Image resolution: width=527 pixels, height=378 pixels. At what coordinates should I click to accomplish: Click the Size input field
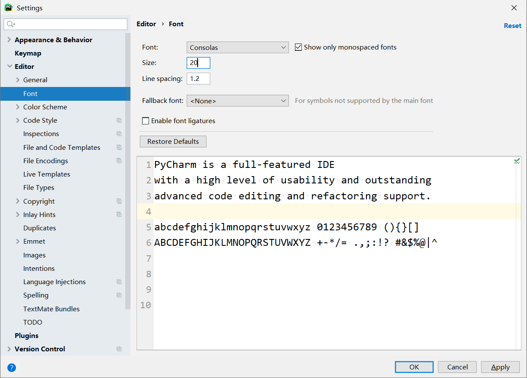[198, 63]
